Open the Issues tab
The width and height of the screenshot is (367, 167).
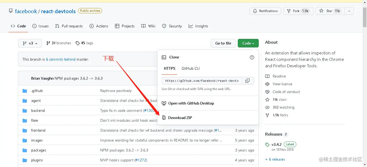click(40, 26)
